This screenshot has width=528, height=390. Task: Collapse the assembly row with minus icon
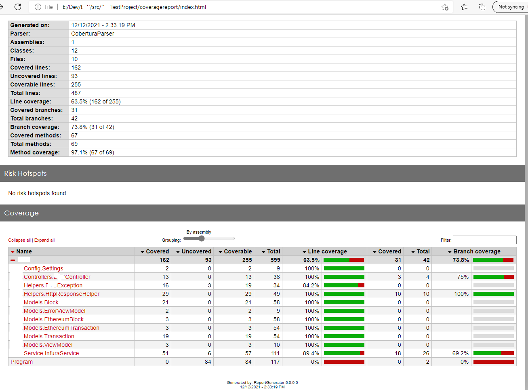(13, 260)
